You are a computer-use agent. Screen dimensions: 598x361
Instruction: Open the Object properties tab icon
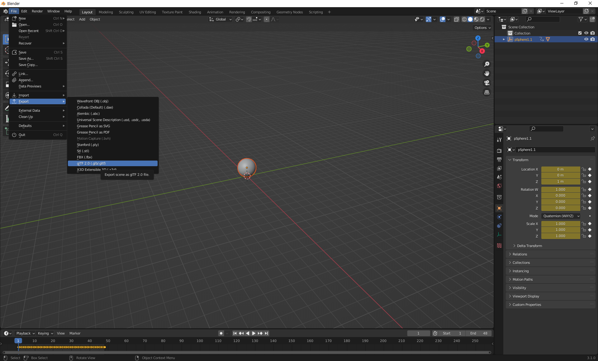pyautogui.click(x=499, y=208)
